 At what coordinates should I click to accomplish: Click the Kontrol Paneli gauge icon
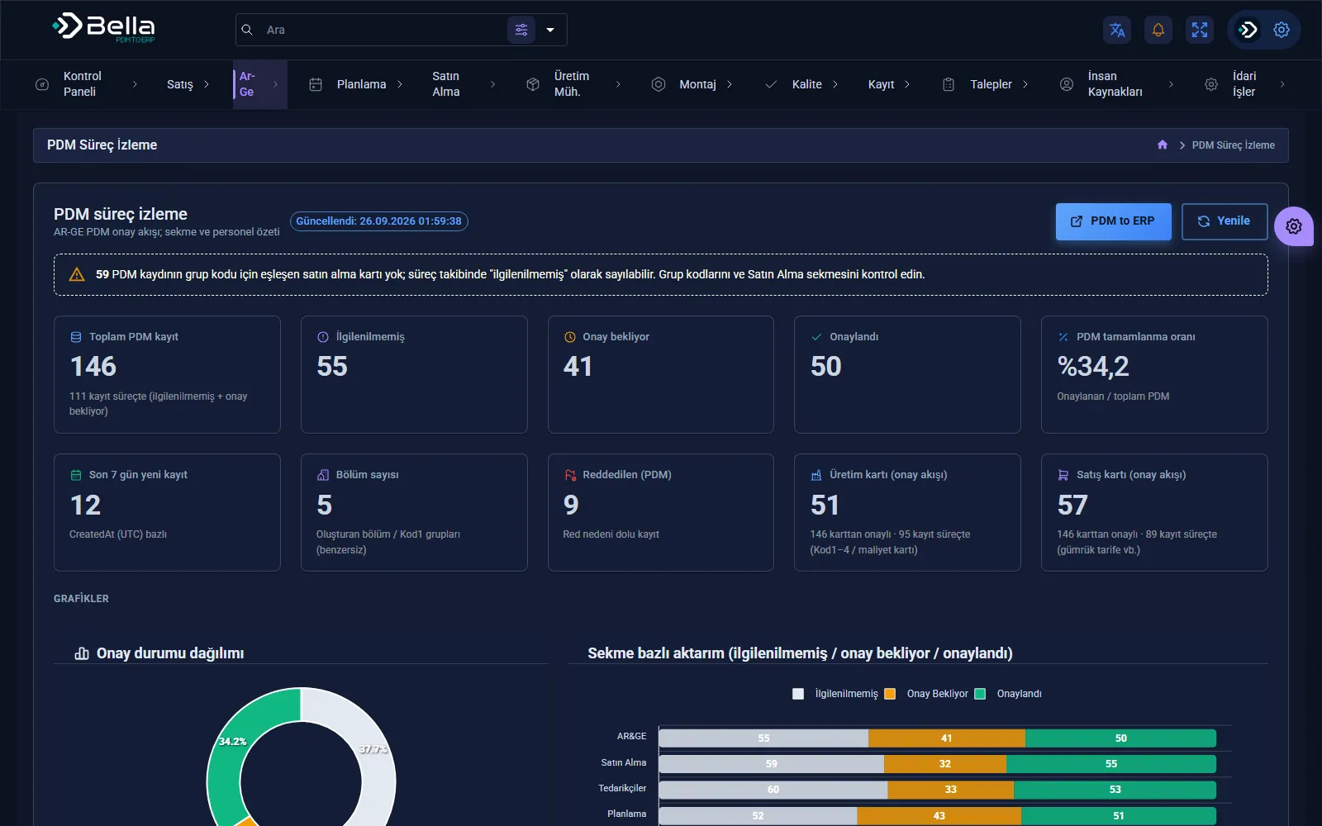(x=42, y=84)
